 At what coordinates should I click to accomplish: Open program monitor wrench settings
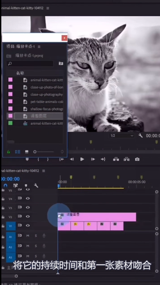pos(140,135)
